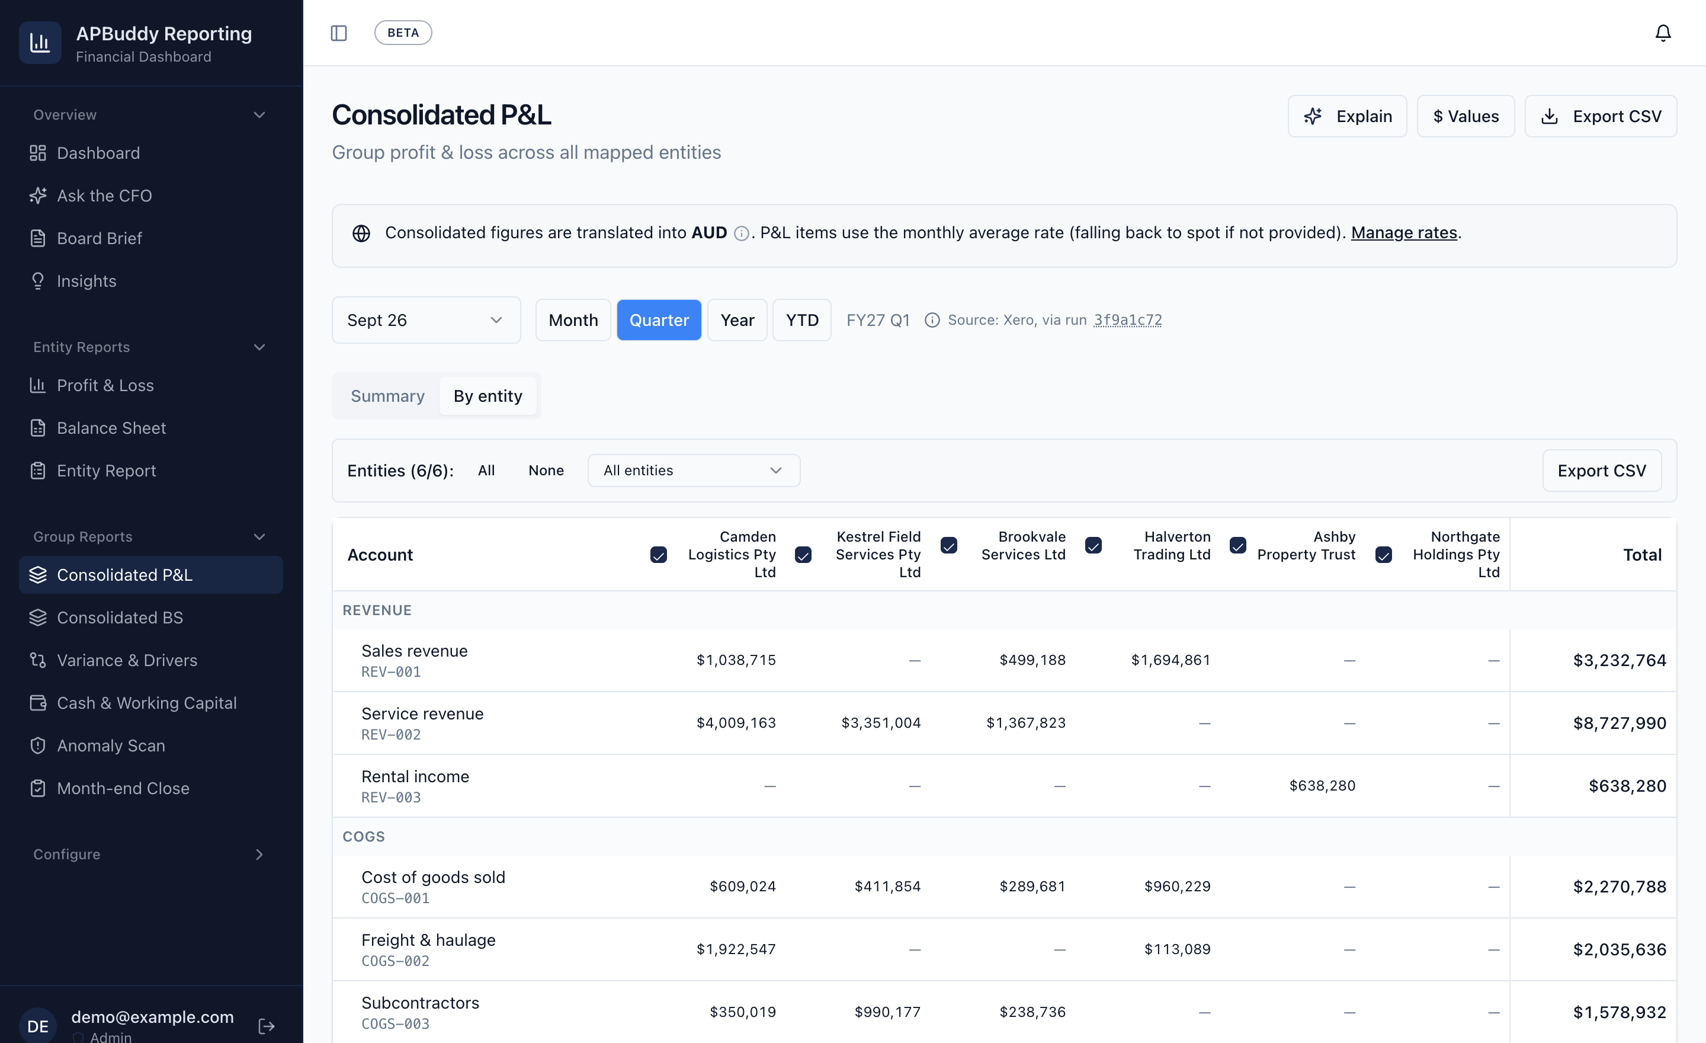
Task: Toggle the sidebar panel icon
Action: coord(339,33)
